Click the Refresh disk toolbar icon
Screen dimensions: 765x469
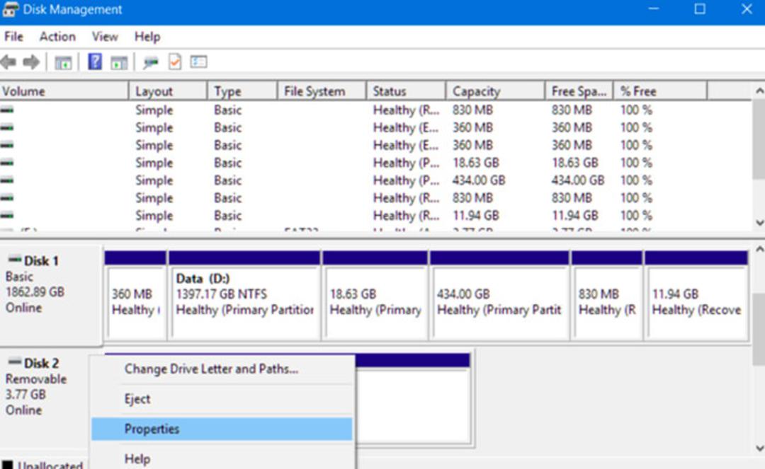pos(151,62)
